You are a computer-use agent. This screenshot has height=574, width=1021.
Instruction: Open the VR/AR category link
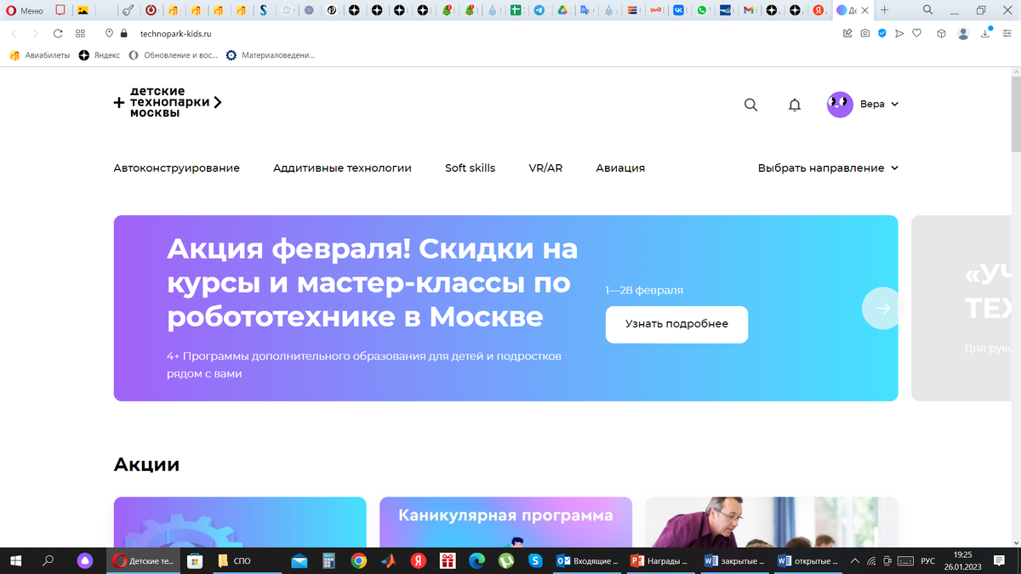click(x=546, y=168)
